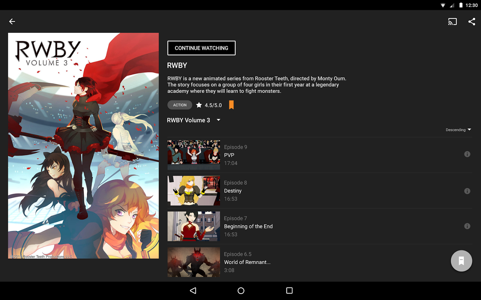481x300 pixels.
Task: Tap the 'Episode 9' label
Action: 235,147
